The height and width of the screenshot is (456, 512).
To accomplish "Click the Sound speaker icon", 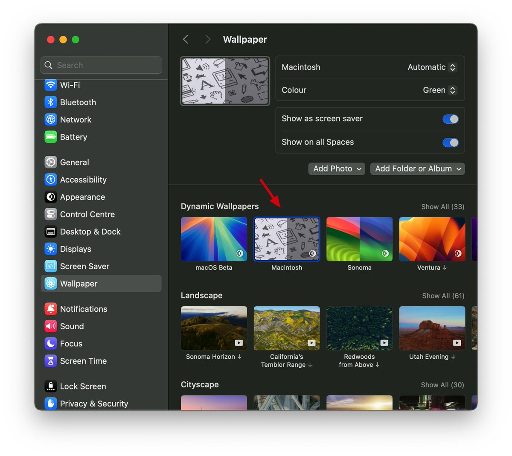I will coord(51,326).
